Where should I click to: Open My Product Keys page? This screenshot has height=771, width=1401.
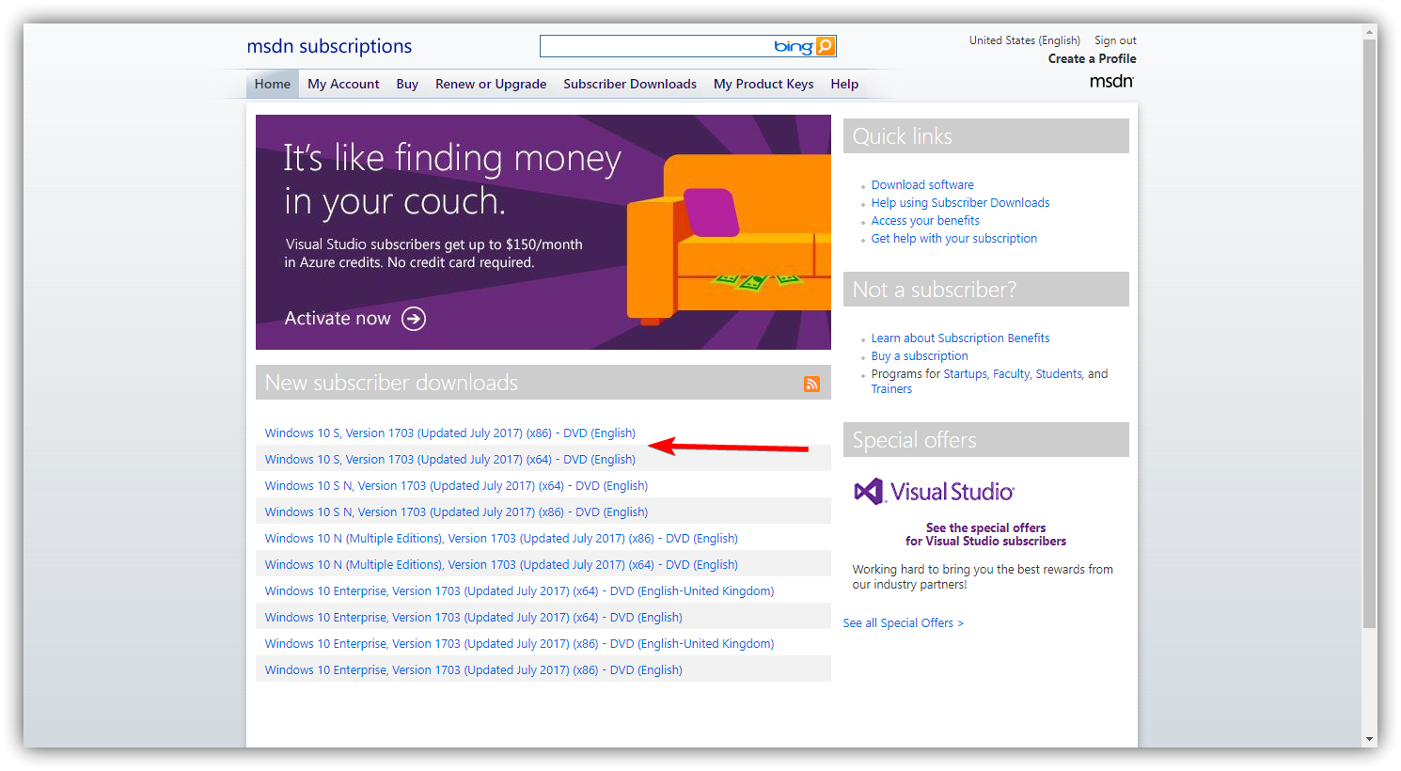tap(763, 84)
